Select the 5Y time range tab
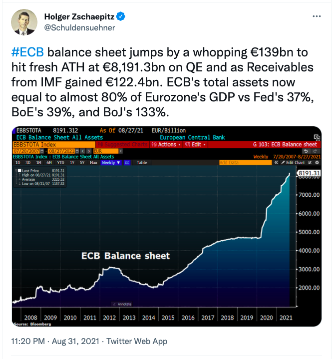The height and width of the screenshot is (359, 334). click(x=83, y=162)
